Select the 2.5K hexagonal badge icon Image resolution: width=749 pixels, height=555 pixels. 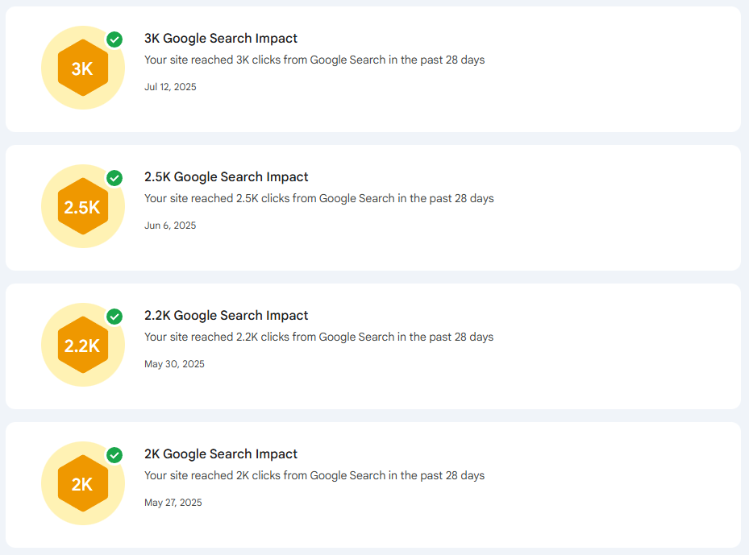pos(82,205)
